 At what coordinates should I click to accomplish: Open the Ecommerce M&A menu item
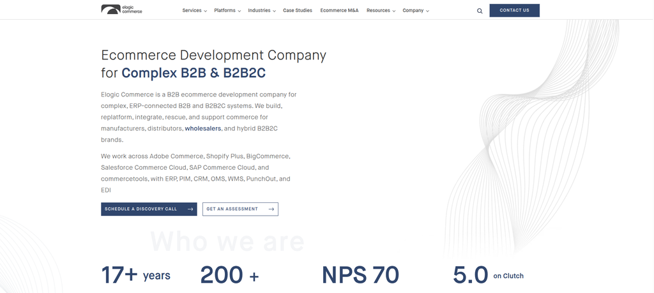[340, 10]
